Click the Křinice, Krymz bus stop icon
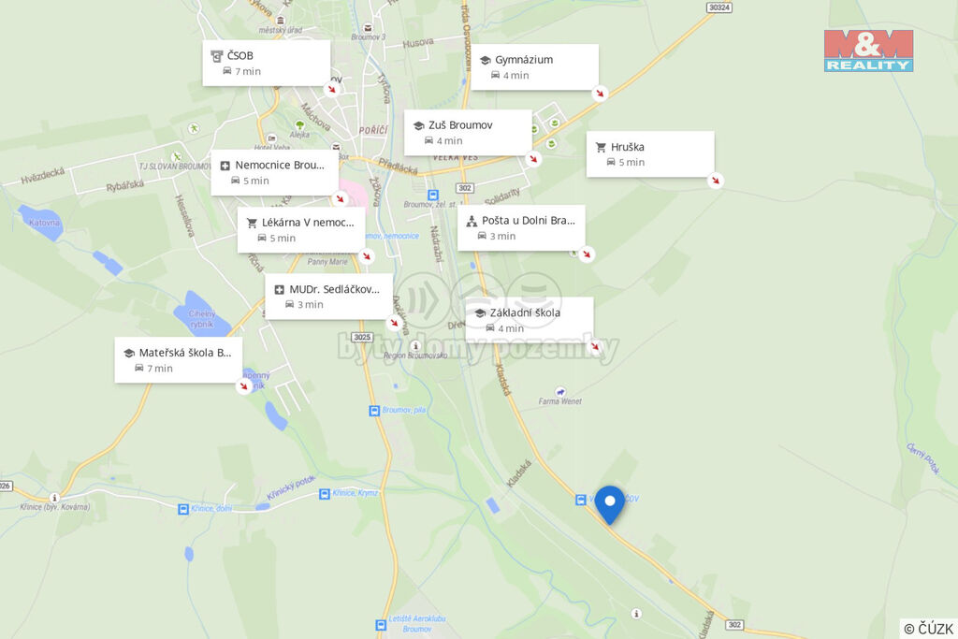Screen dimensions: 958x639 pyautogui.click(x=325, y=494)
